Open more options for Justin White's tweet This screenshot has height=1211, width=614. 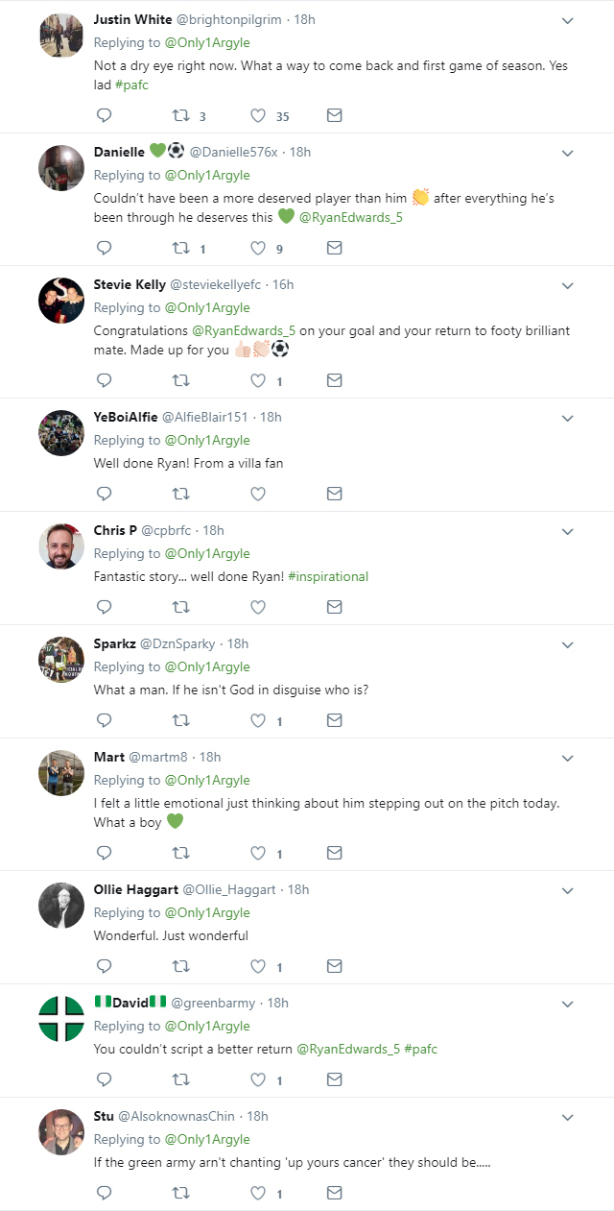tap(567, 20)
